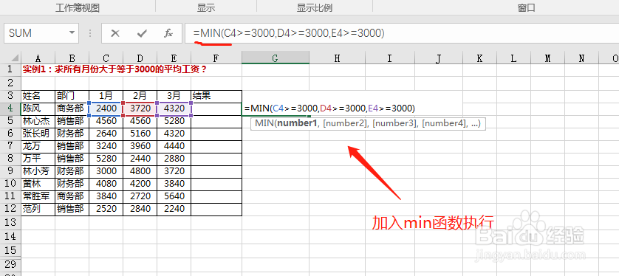
Task: Select column F header
Action: 216,58
